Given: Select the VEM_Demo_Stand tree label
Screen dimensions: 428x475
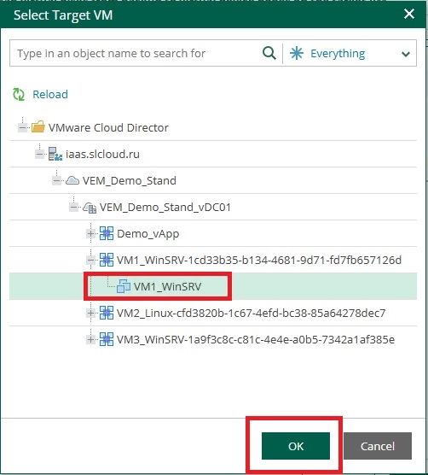Looking at the screenshot, I should point(130,181).
